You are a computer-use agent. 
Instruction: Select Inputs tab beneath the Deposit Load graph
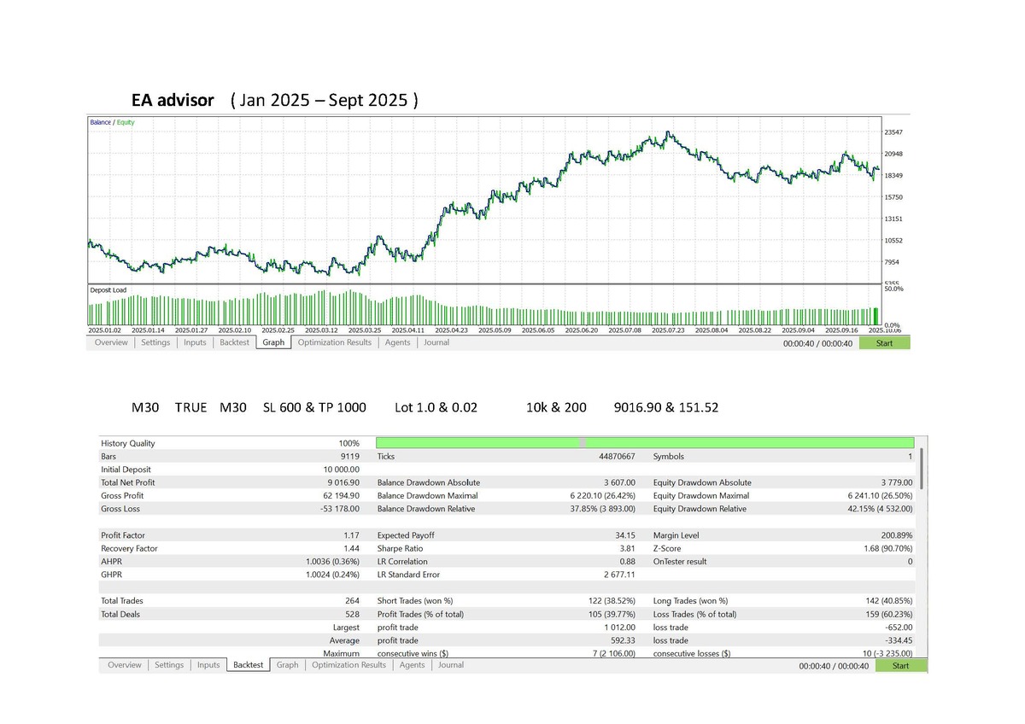tap(195, 342)
